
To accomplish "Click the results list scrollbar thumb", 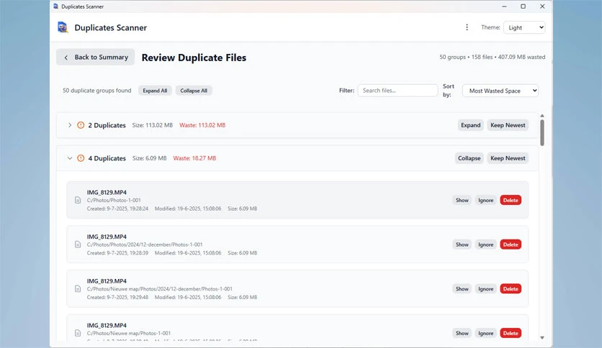I will coord(542,132).
